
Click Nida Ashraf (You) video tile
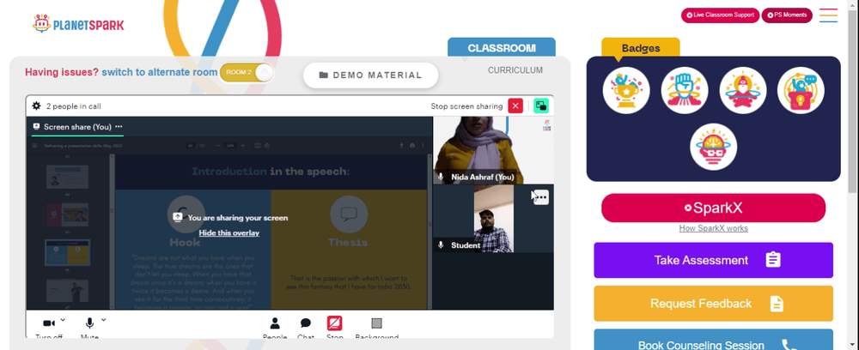pos(494,150)
